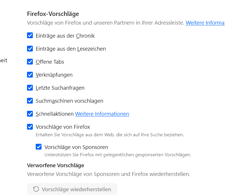Click the Firefox-Vorschläge section heading

(53, 14)
